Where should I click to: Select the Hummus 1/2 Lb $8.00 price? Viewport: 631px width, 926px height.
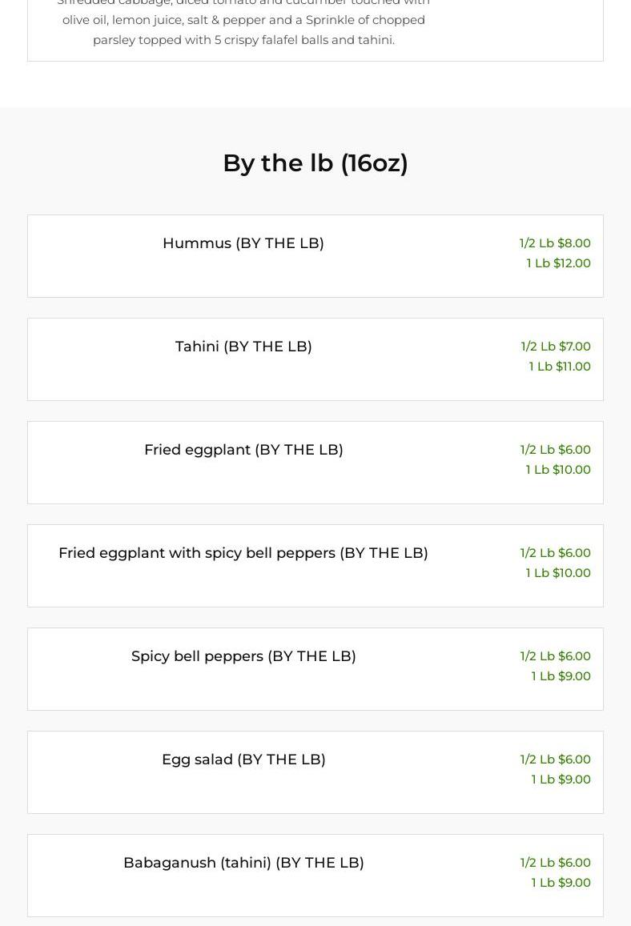pos(555,243)
